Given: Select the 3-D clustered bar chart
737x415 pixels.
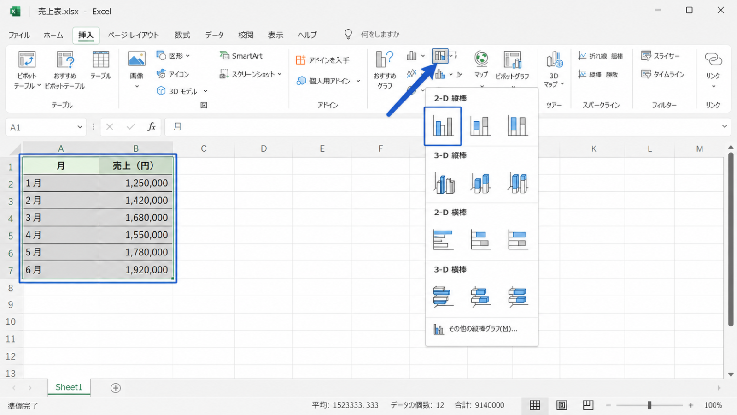Looking at the screenshot, I should pos(443,296).
